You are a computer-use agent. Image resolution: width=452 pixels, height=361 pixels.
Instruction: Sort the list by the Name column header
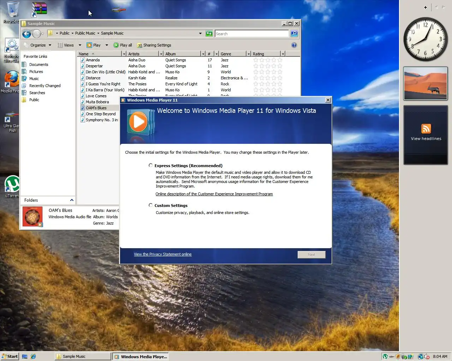tap(99, 54)
